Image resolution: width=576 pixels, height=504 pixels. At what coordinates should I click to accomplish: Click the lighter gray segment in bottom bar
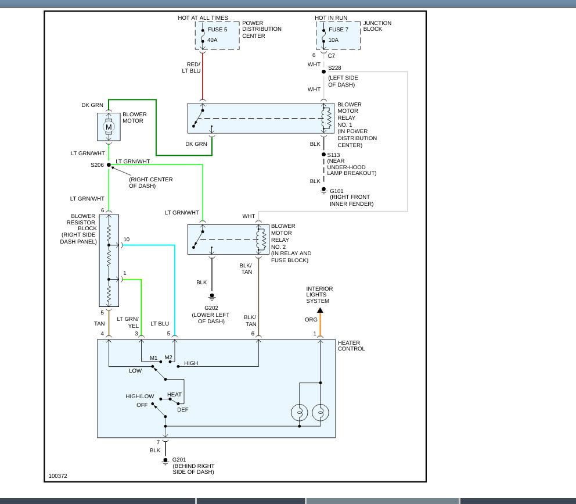[383, 501]
